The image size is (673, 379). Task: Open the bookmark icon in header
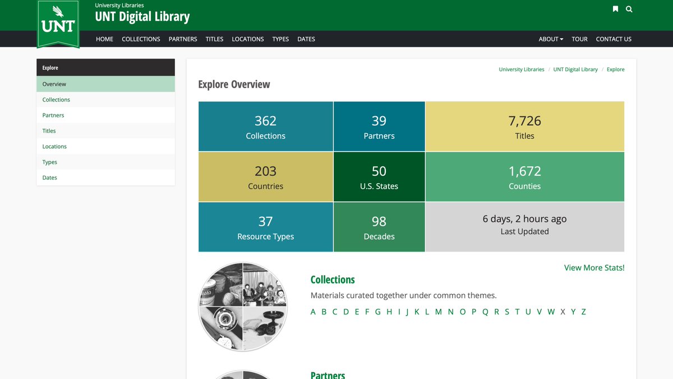(x=615, y=9)
